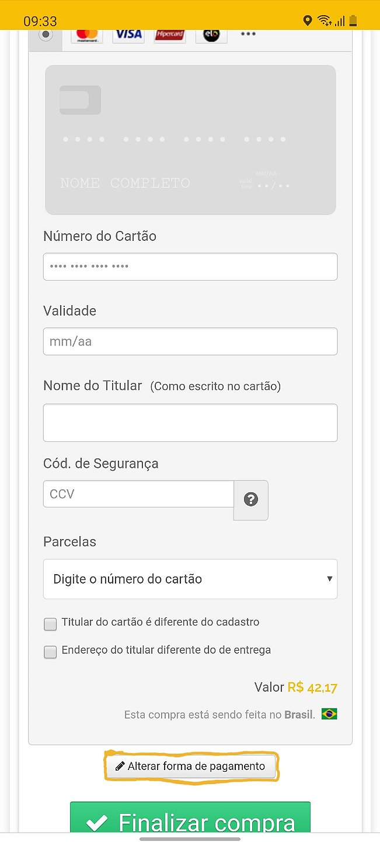Click the Parcelas dropdown arrow
The height and width of the screenshot is (846, 380).
pyautogui.click(x=329, y=579)
